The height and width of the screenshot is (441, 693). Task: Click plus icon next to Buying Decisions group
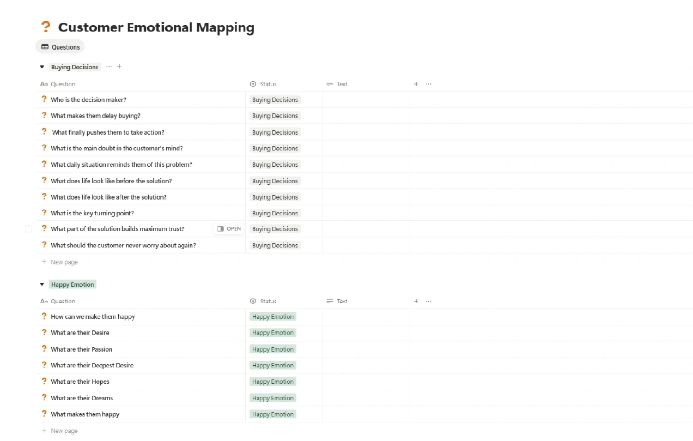coord(119,67)
